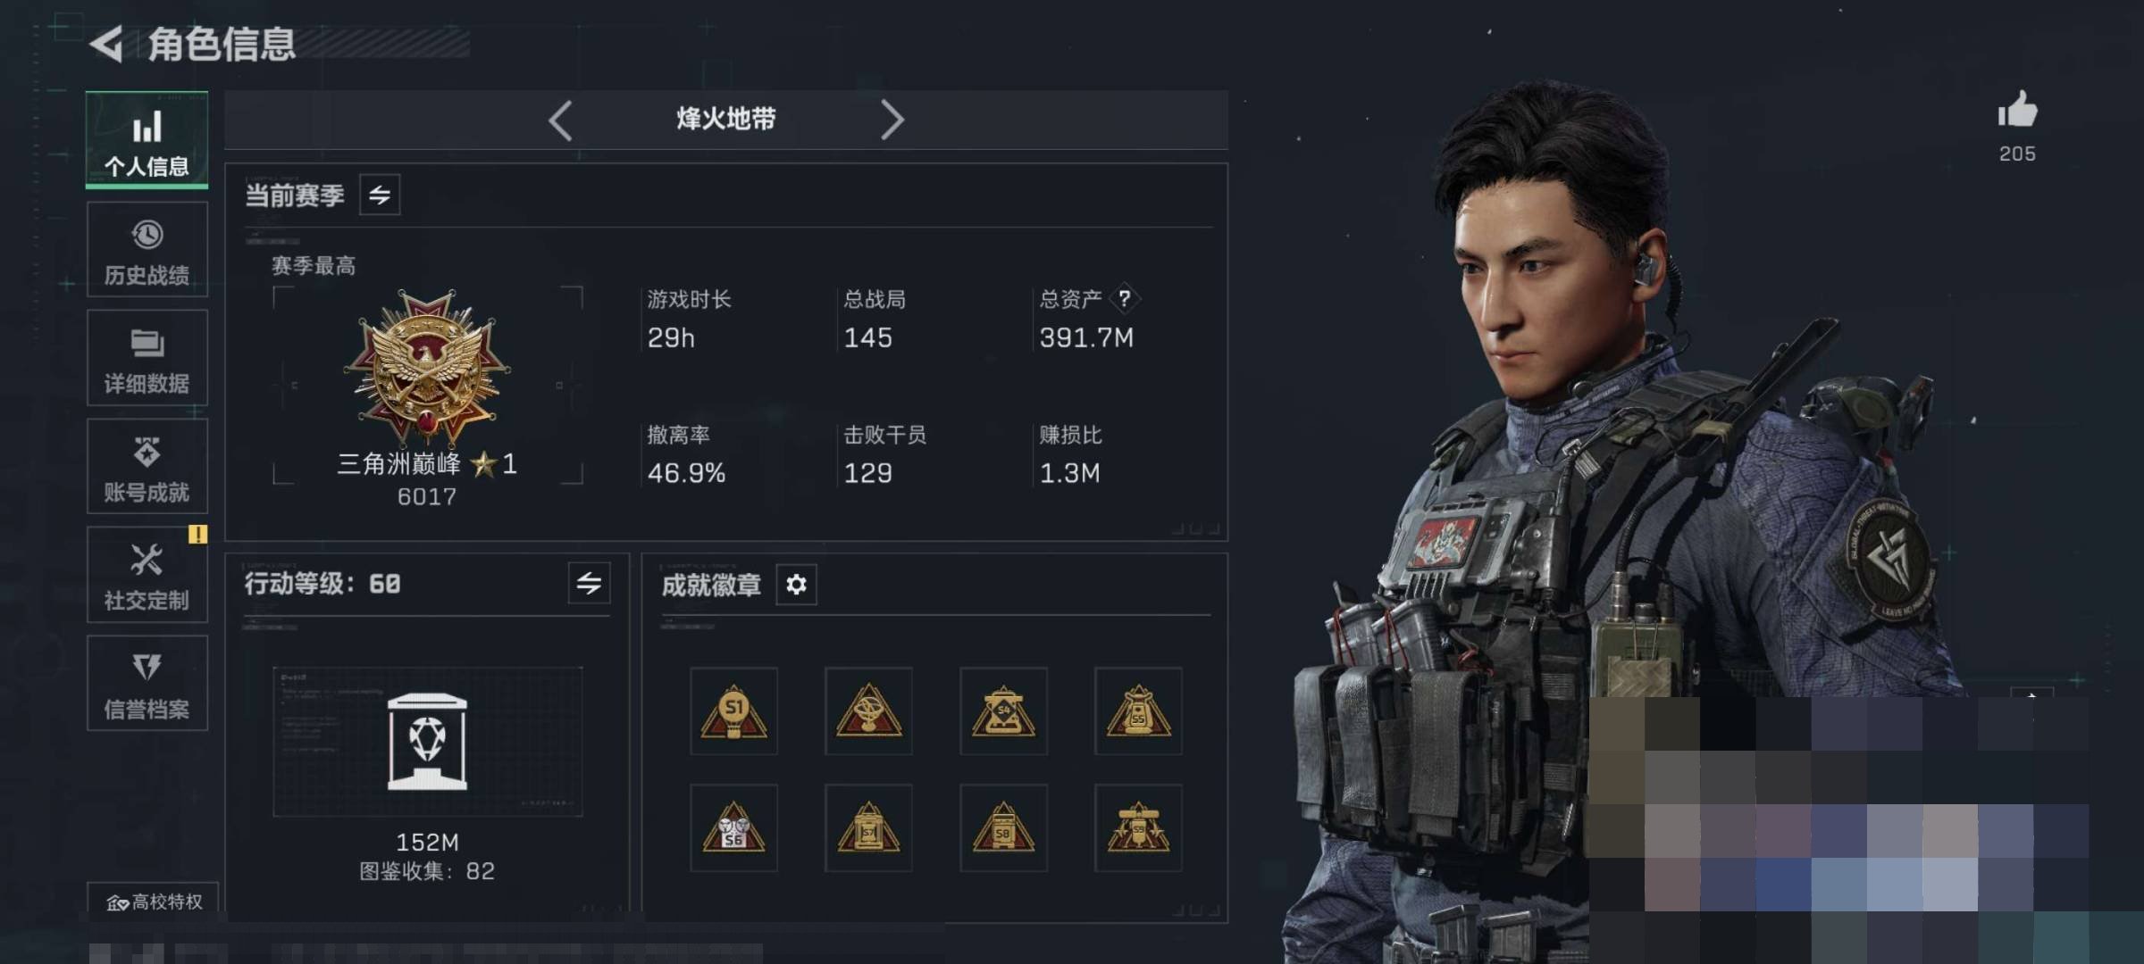The width and height of the screenshot is (2144, 964).
Task: Toggle the 当前赛季 season switch icon
Action: click(380, 195)
